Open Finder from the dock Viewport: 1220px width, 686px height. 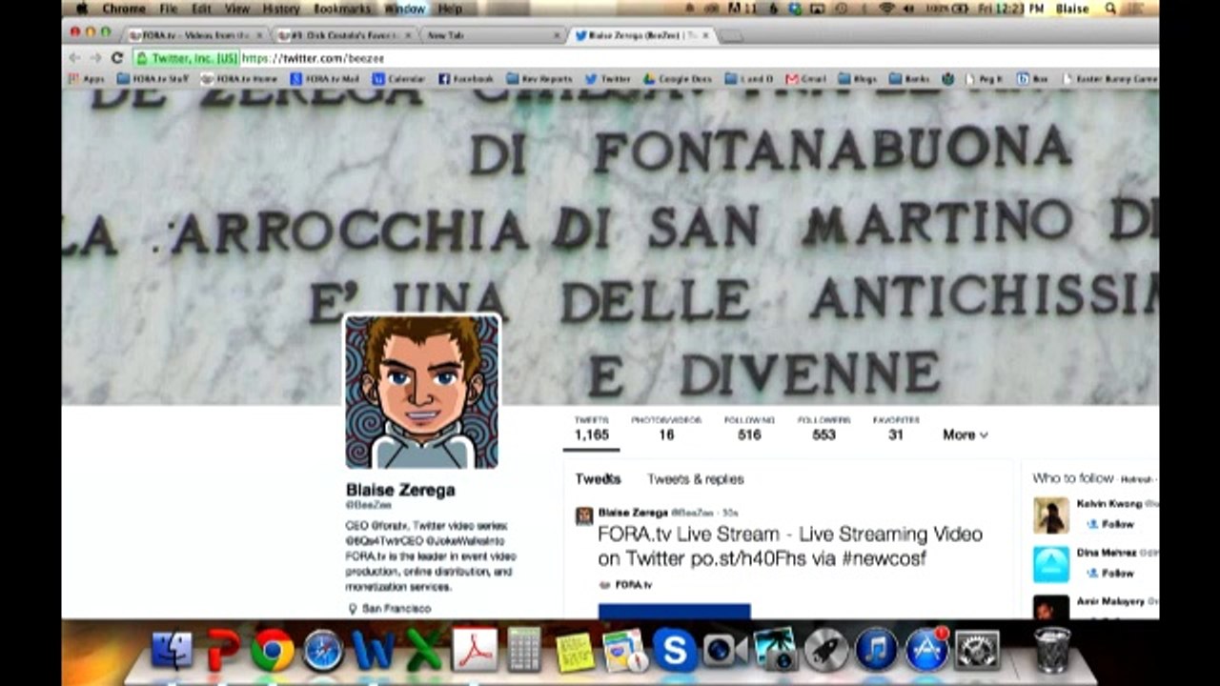click(x=172, y=651)
